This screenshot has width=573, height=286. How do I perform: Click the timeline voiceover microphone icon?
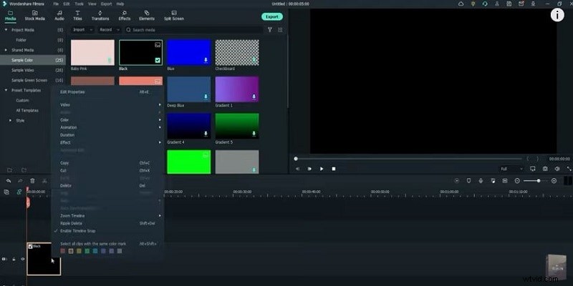click(481, 181)
